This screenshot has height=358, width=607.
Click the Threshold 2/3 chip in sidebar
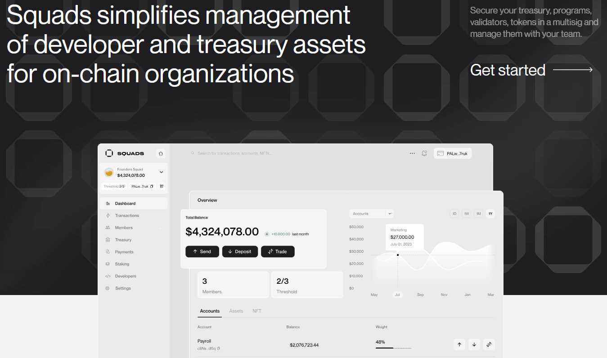point(114,186)
